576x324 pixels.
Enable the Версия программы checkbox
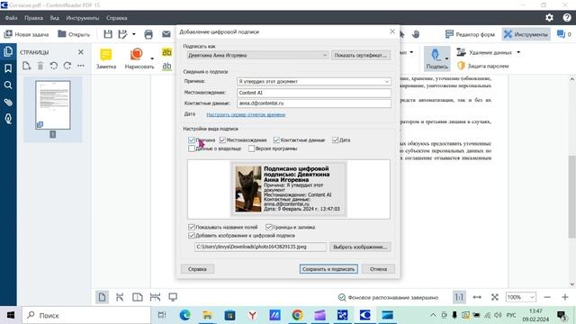(251, 148)
